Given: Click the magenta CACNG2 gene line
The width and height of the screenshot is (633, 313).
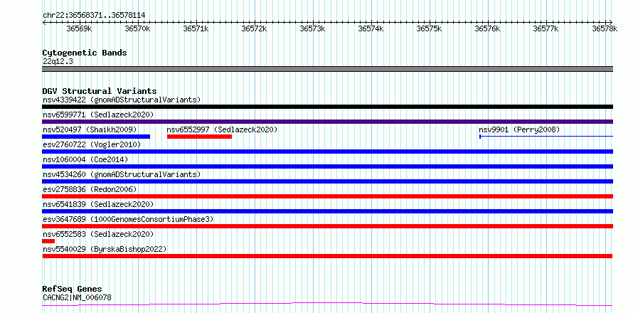Looking at the screenshot, I should click(327, 304).
